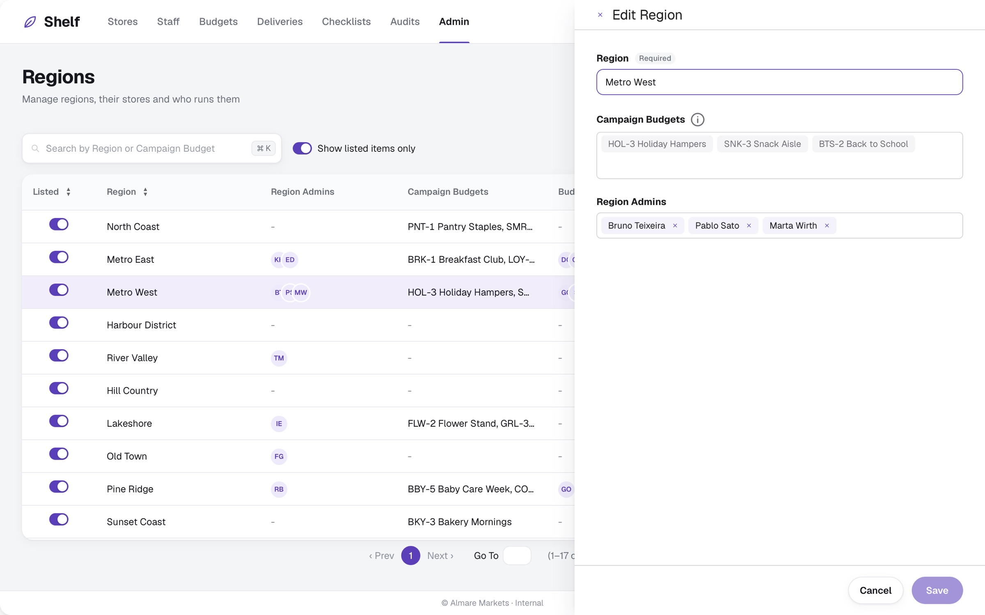Screen dimensions: 985x615
Task: Toggle North Coast listed switch
Action: [x=59, y=224]
